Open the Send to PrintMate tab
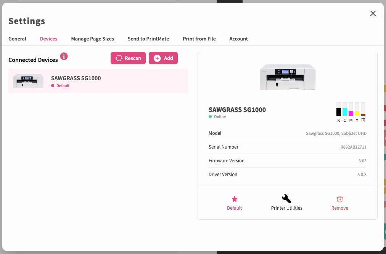This screenshot has width=386, height=254. 148,39
